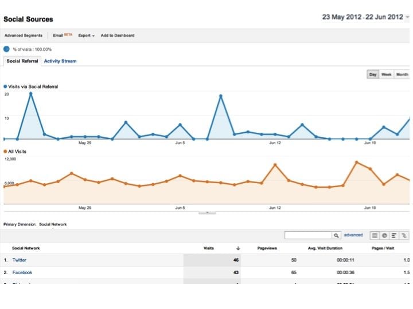413x309 pixels.
Task: Open the Twitter social network link
Action: pos(20,260)
